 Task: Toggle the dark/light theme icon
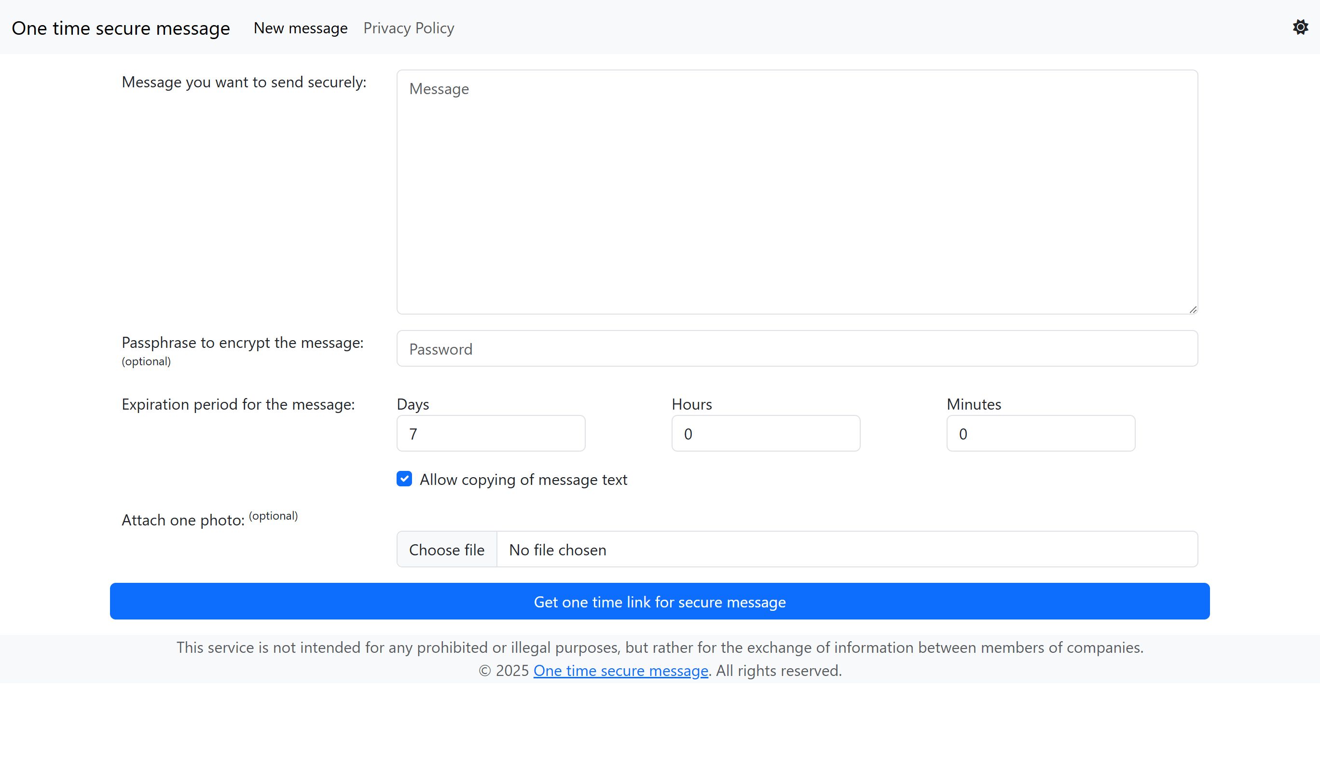1300,27
